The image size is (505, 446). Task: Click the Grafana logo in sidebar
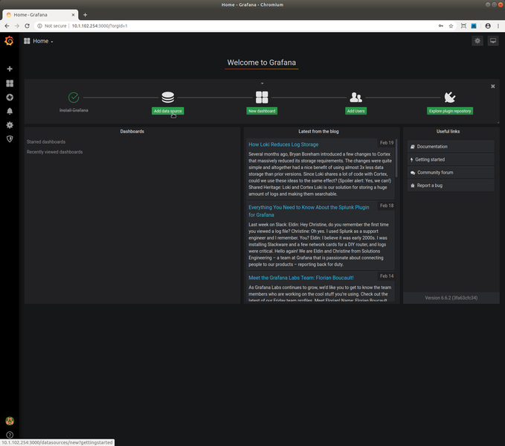(9, 41)
